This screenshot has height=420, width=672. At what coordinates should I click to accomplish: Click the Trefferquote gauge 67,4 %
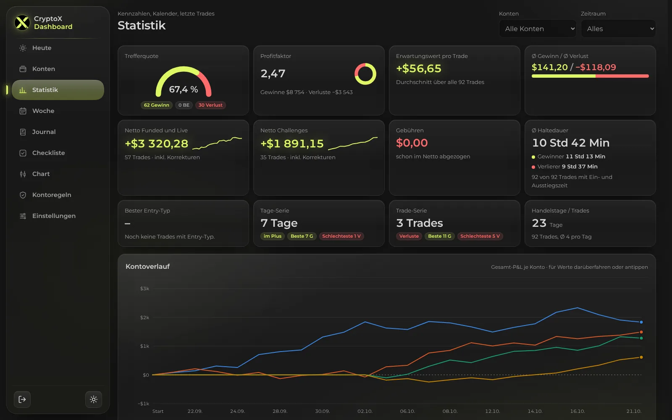click(x=184, y=82)
